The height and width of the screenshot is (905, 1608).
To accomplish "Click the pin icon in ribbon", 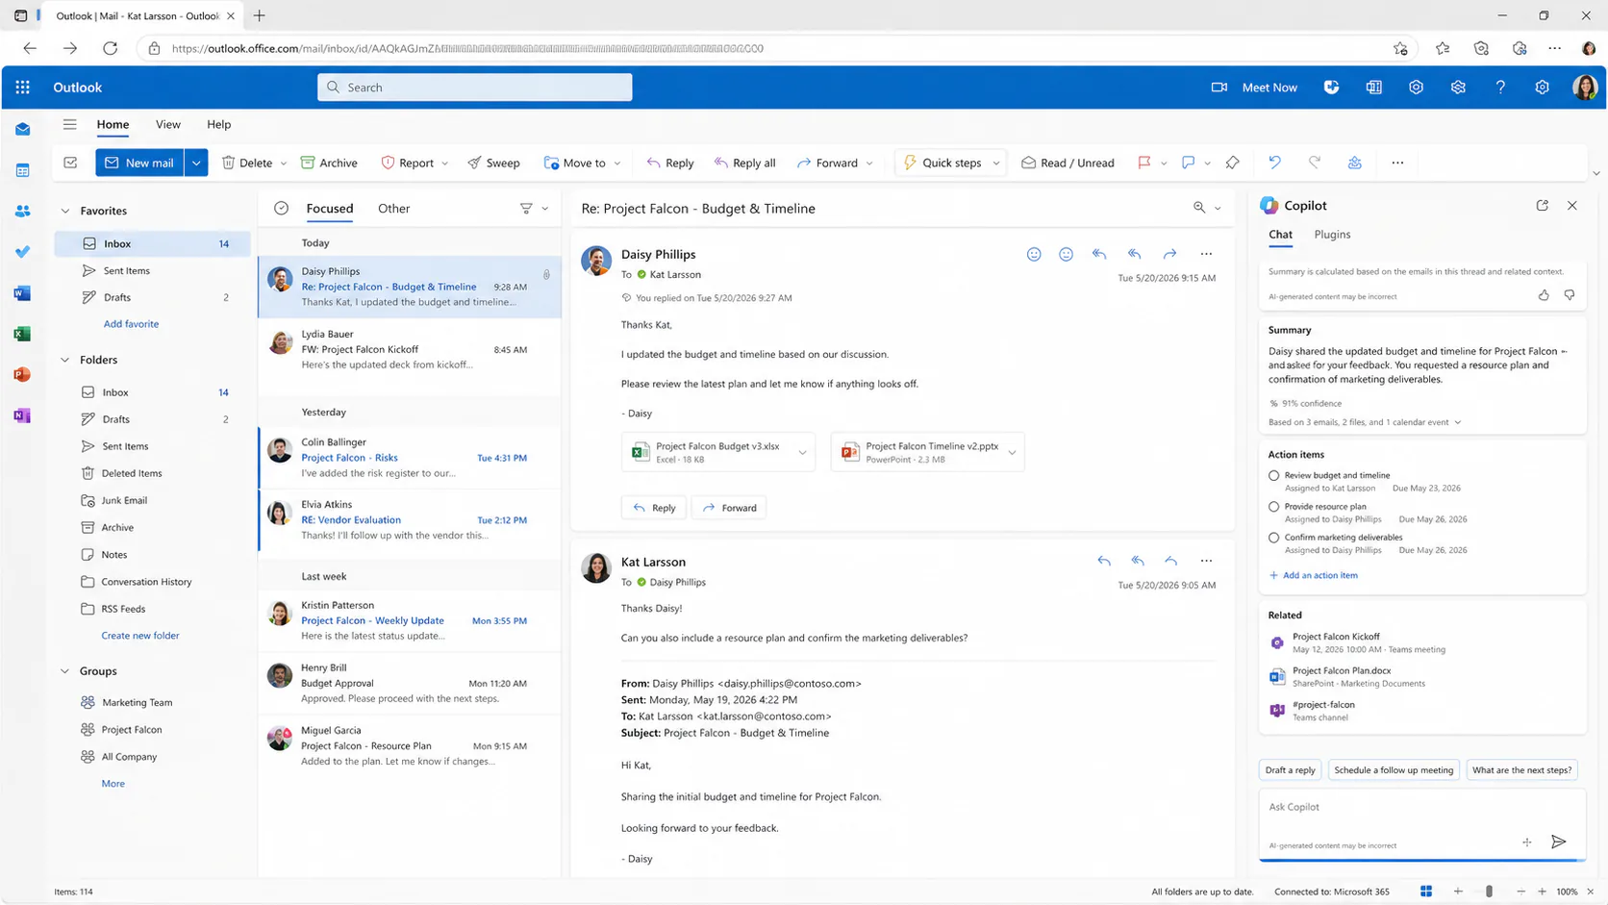I will (x=1232, y=163).
